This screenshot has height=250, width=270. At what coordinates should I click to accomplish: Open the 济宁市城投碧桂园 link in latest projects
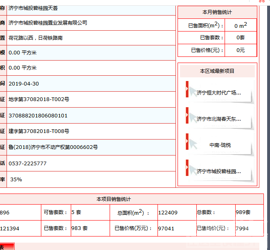click(x=219, y=171)
